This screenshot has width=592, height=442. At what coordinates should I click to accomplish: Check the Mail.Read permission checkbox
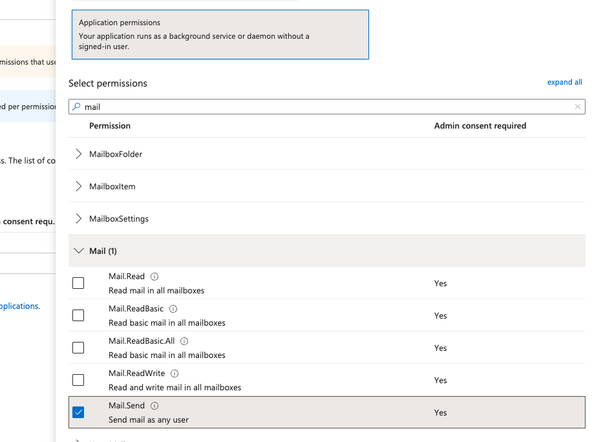coord(78,282)
